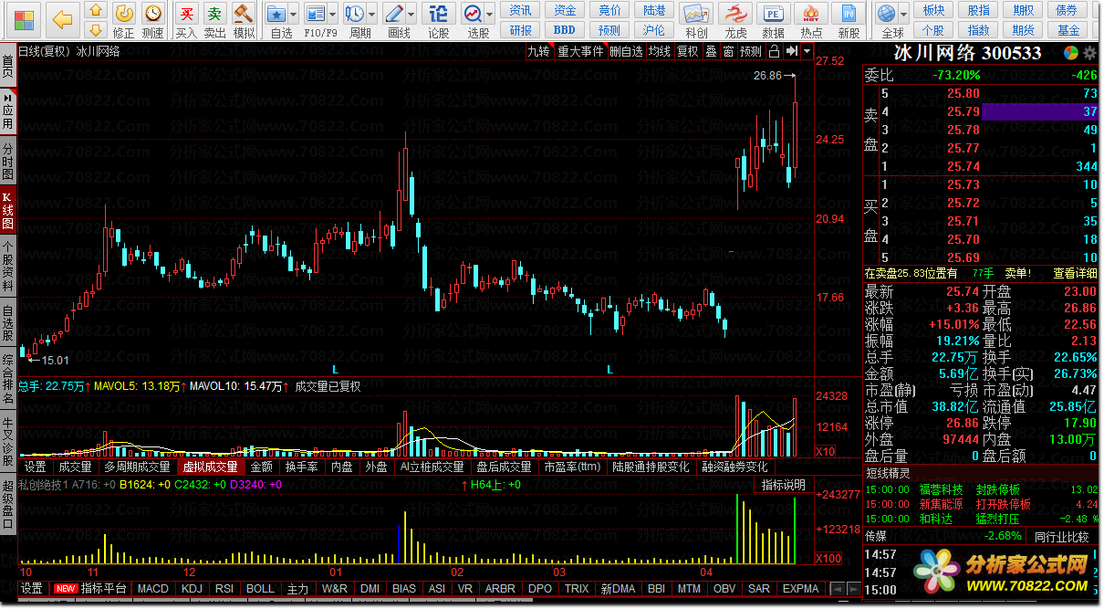Toggle 叠 overlay stock mode
Image resolution: width=1104 pixels, height=609 pixels.
(711, 51)
